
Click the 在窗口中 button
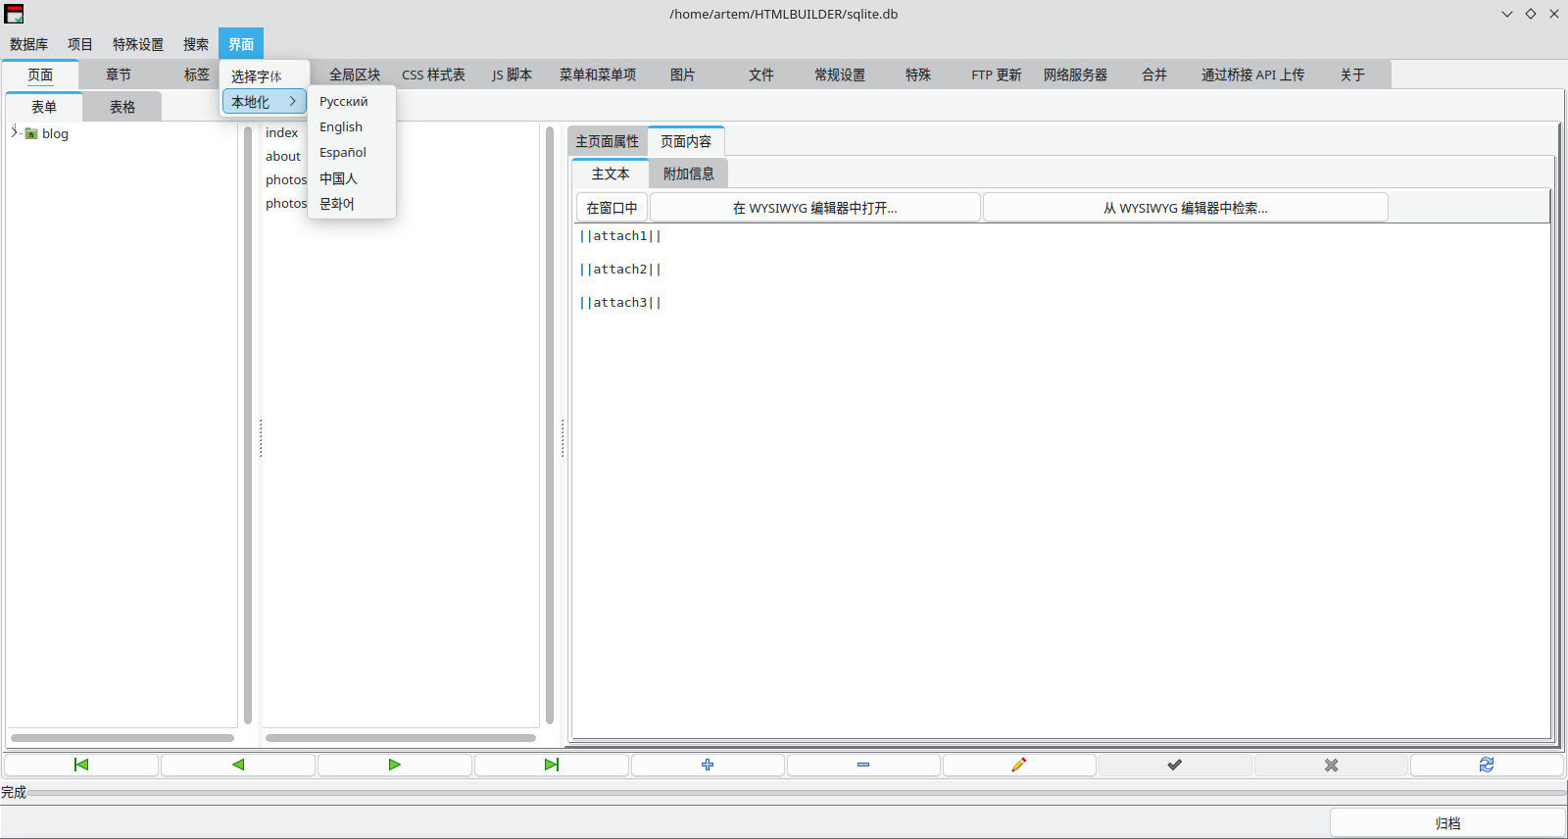click(x=612, y=208)
